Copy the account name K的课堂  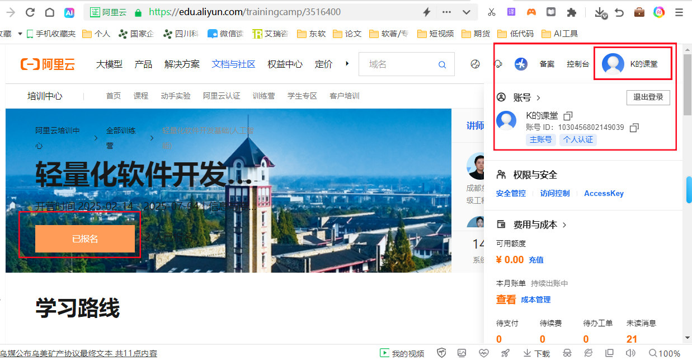pos(568,116)
